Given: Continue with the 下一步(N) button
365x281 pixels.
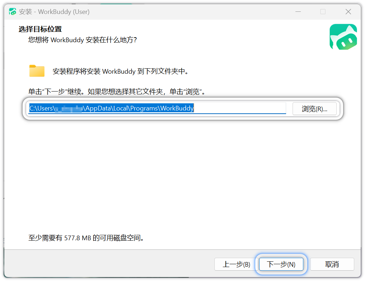Looking at the screenshot, I should (281, 265).
